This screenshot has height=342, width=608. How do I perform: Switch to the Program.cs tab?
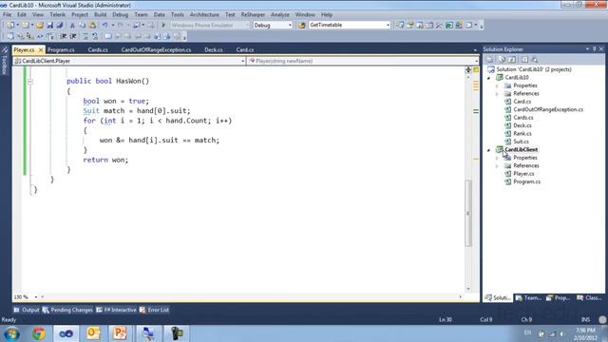point(61,50)
